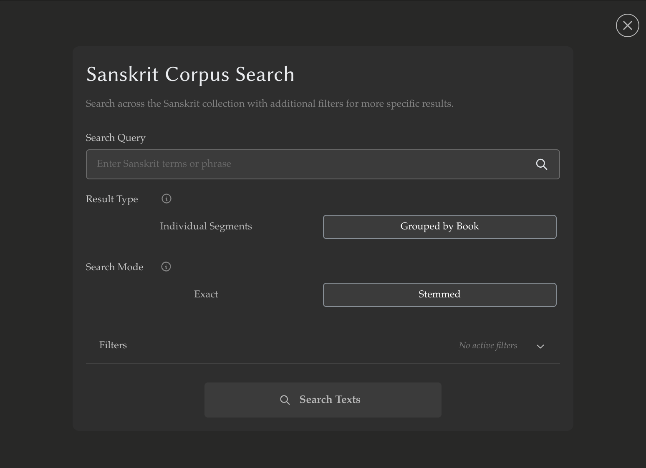Image resolution: width=646 pixels, height=468 pixels.
Task: Click the circular X icon at top right
Action: point(627,25)
